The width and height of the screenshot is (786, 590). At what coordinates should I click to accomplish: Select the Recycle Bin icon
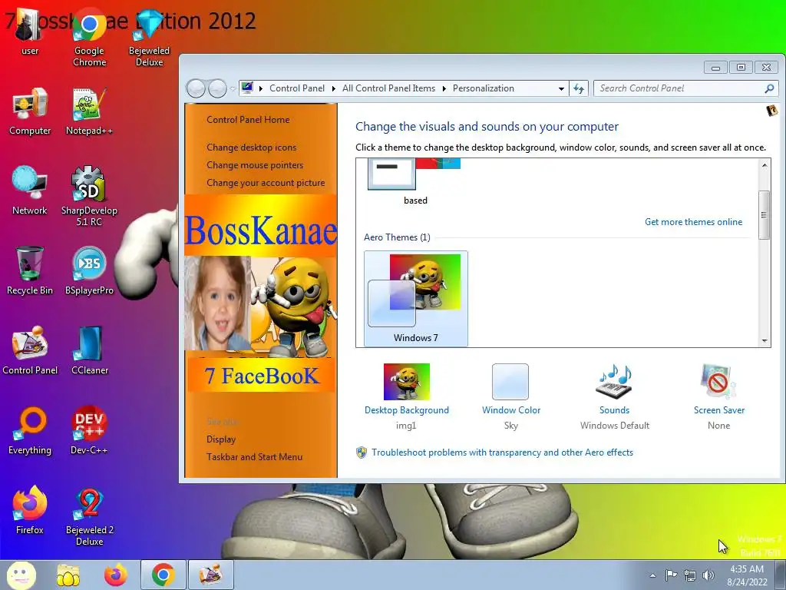[x=30, y=270]
